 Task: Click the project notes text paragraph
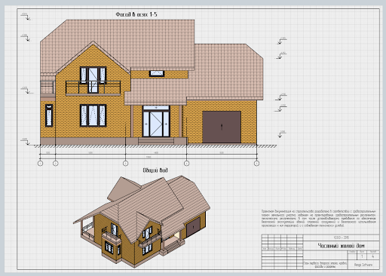pyautogui.click(x=318, y=219)
